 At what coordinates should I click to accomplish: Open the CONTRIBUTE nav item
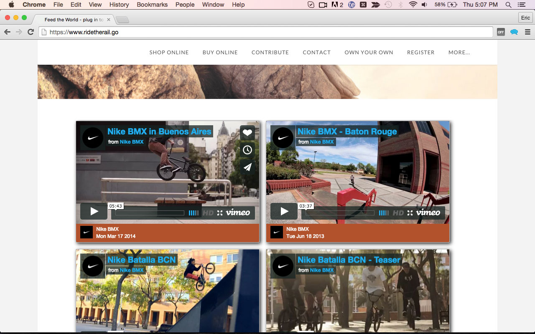(x=270, y=52)
